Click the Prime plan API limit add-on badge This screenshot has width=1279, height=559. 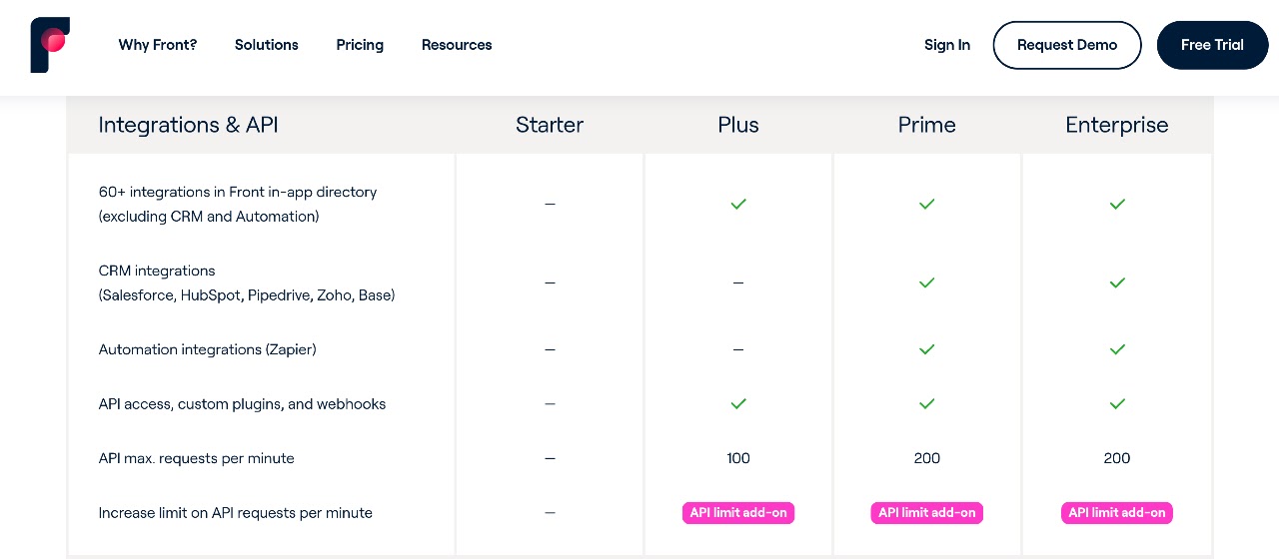pos(927,513)
